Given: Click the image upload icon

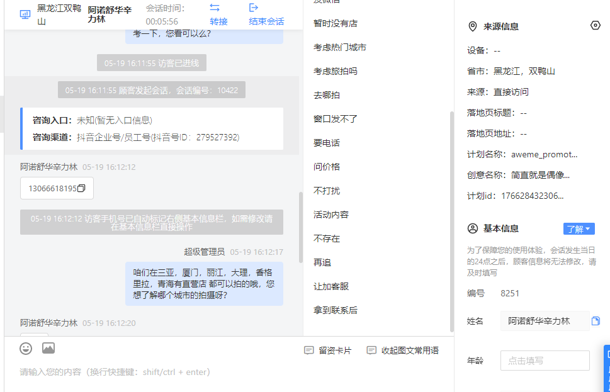Looking at the screenshot, I should pos(48,348).
